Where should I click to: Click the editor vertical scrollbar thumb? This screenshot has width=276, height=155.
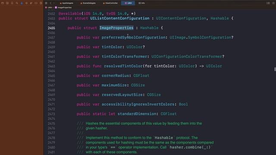(275, 69)
